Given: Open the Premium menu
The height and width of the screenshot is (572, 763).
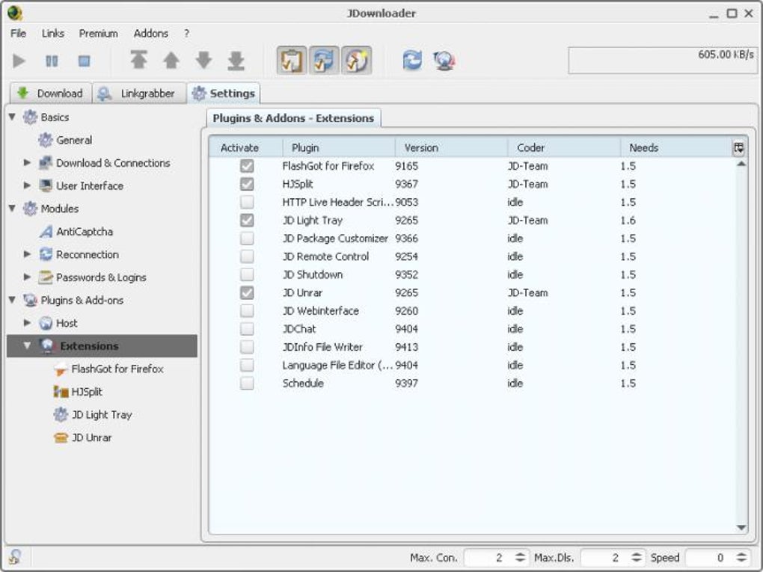Looking at the screenshot, I should pyautogui.click(x=98, y=34).
